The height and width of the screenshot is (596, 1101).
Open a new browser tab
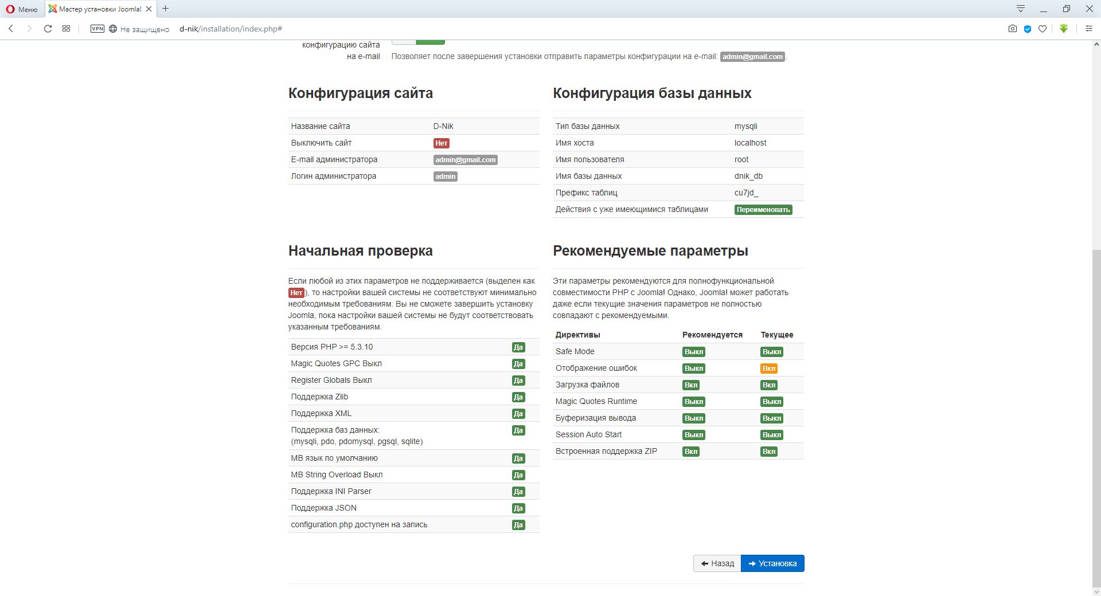coord(166,9)
